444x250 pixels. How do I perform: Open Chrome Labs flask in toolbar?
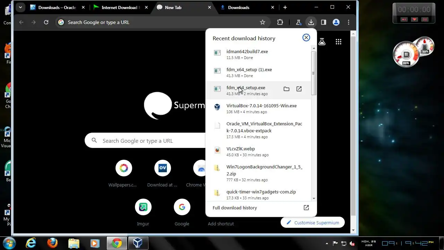298,22
